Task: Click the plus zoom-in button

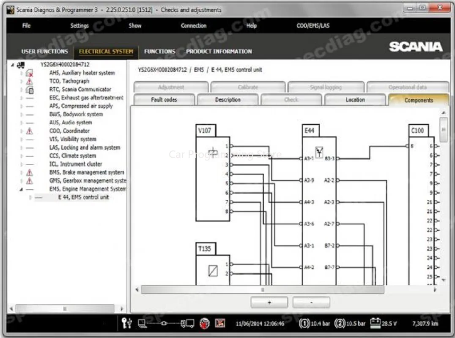Action: [269, 303]
